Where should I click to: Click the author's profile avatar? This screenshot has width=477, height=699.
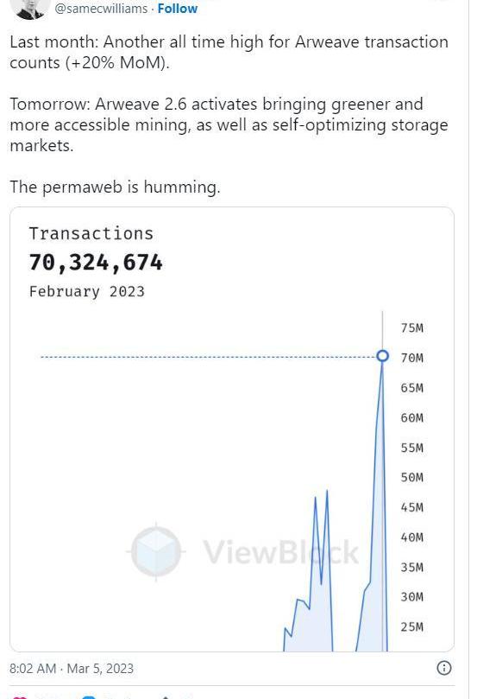tap(30, 10)
